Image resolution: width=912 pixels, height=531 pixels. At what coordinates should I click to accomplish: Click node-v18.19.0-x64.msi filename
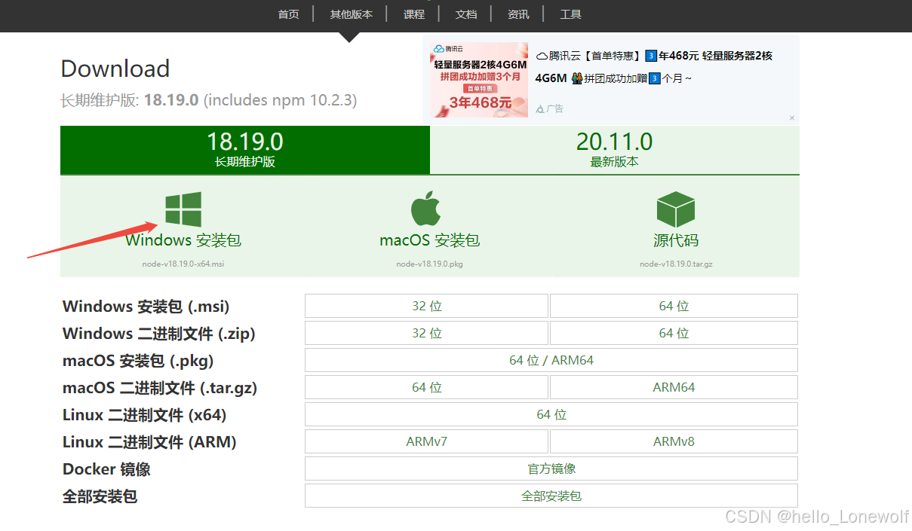(183, 264)
